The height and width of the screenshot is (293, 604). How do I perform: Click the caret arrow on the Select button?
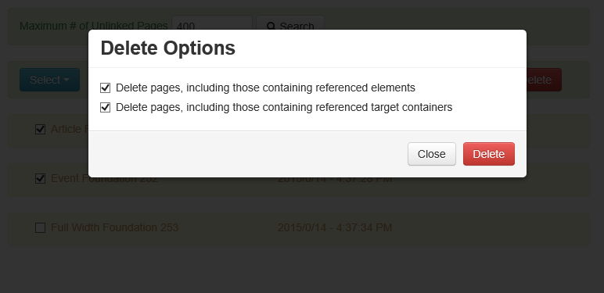coord(67,80)
